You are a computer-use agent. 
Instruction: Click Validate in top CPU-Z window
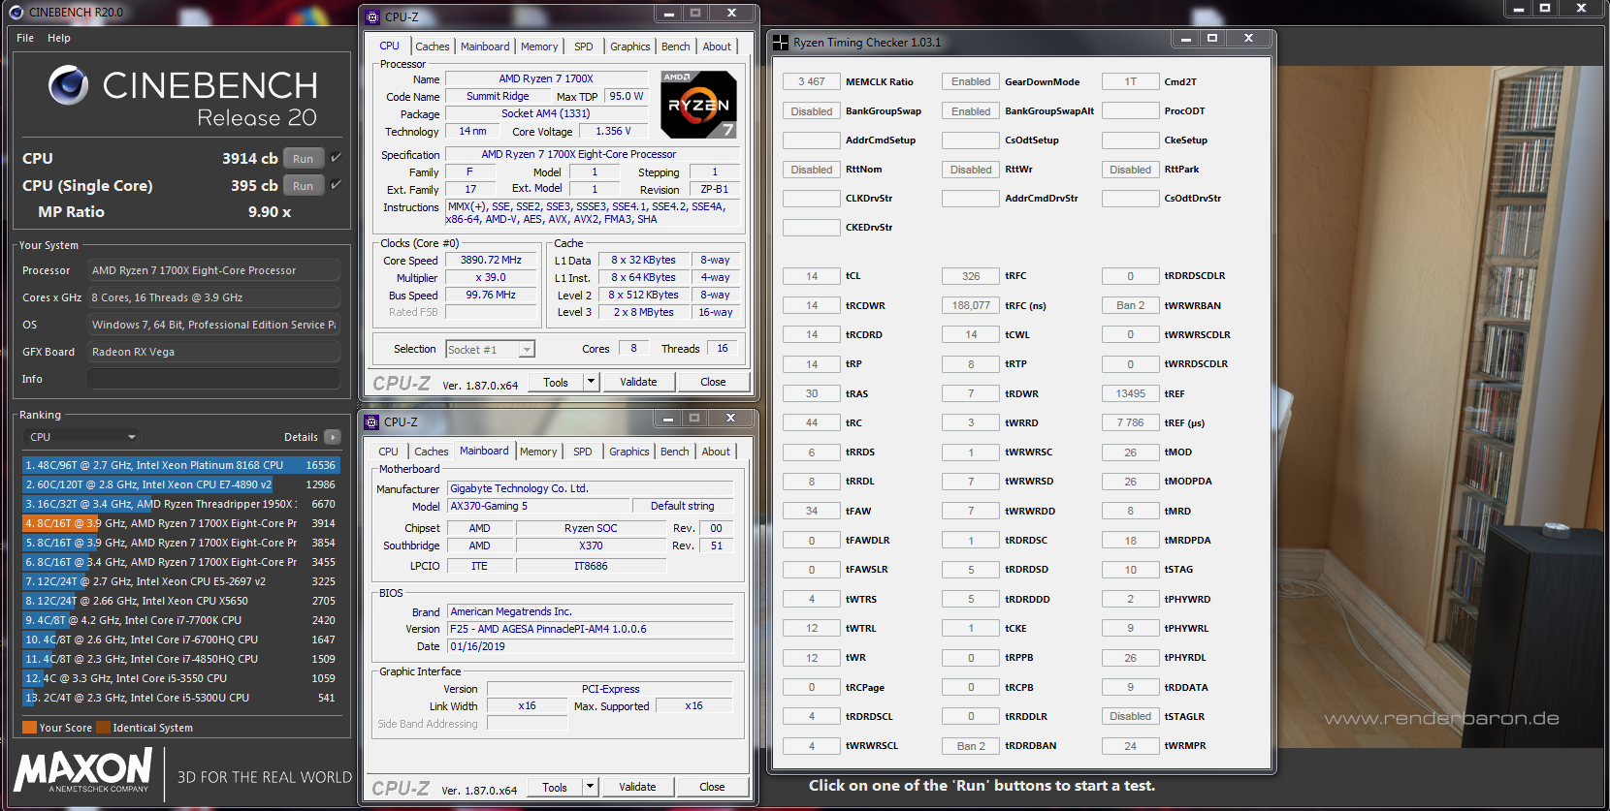[x=638, y=382]
